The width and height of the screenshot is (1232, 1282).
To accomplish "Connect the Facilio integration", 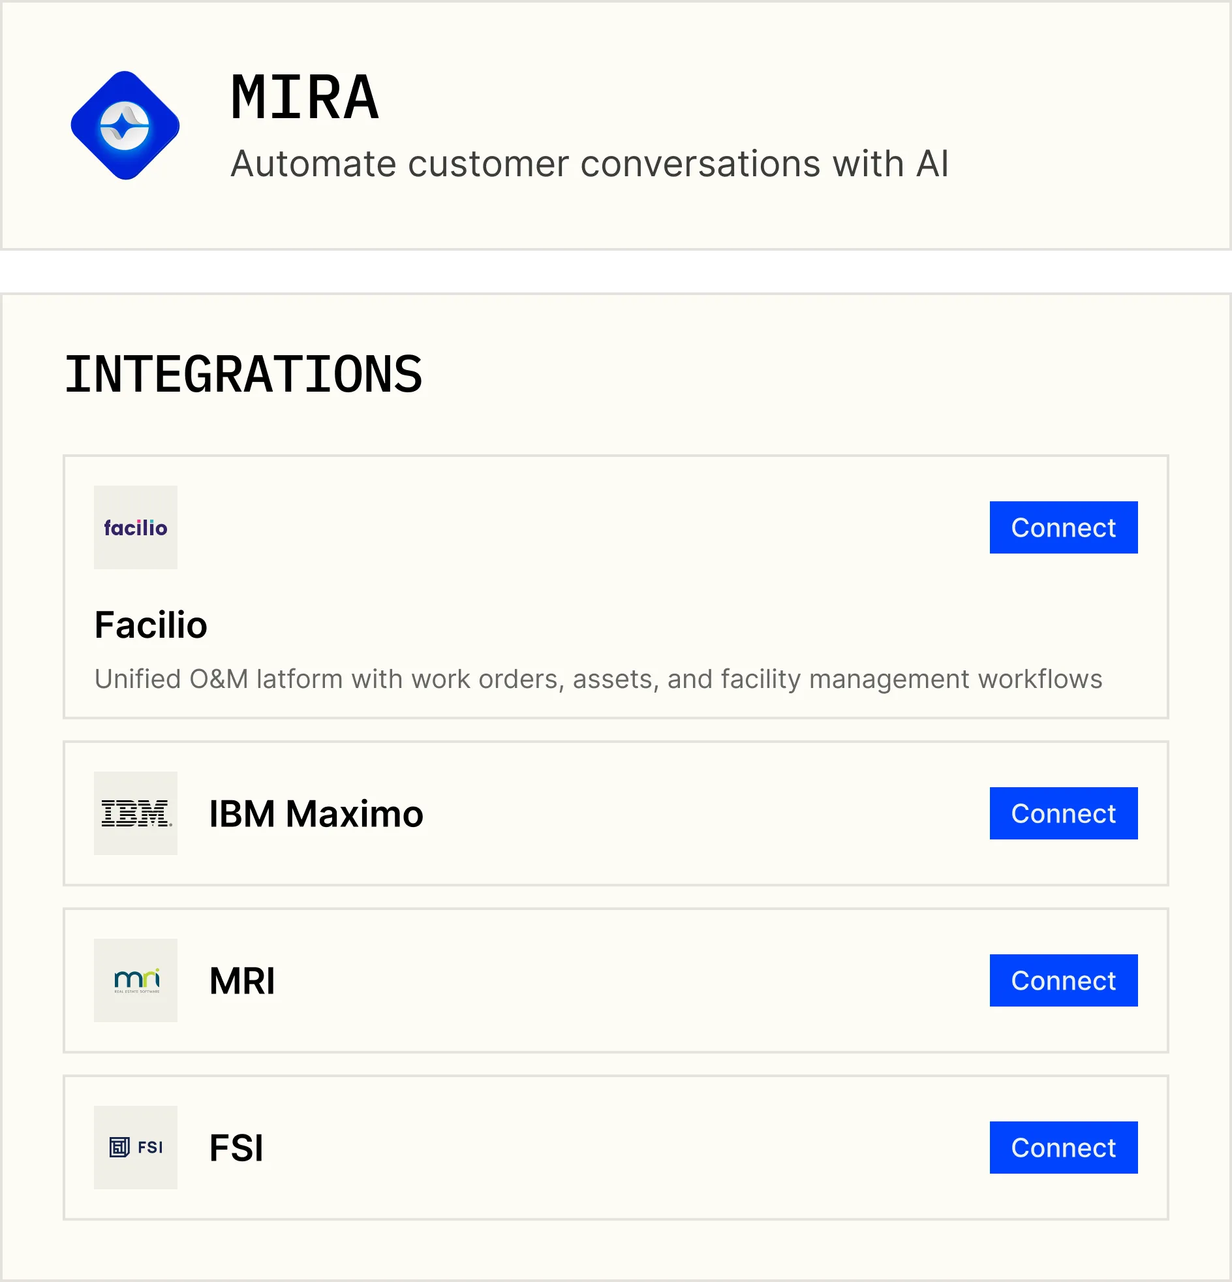I will pos(1063,527).
